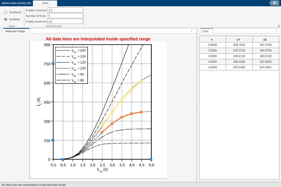
Task: Click the y2 column header
Action: point(265,40)
